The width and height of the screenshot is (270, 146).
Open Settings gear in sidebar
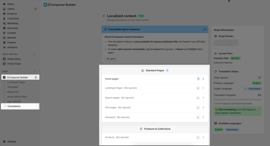coord(4,142)
